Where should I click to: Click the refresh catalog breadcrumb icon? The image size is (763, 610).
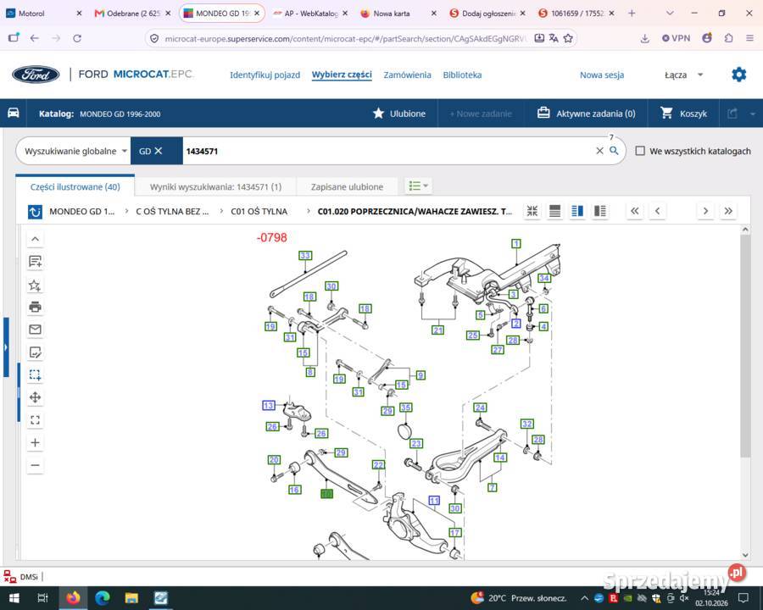(35, 212)
